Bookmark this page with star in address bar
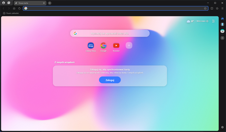 205,8
